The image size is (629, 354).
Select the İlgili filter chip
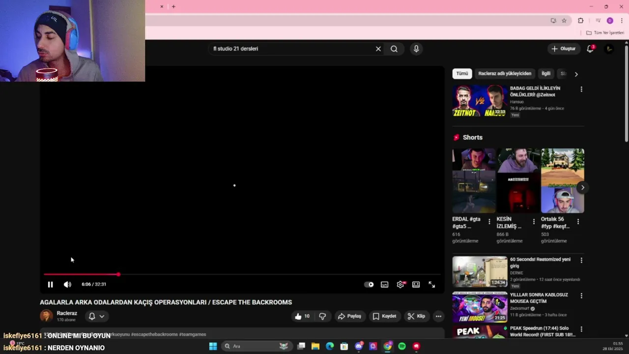point(546,73)
